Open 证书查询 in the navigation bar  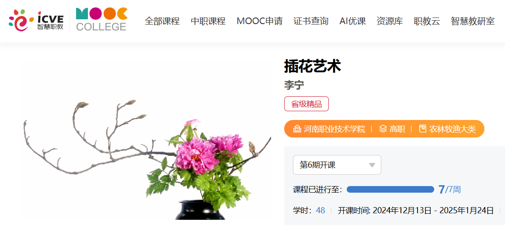pos(311,21)
